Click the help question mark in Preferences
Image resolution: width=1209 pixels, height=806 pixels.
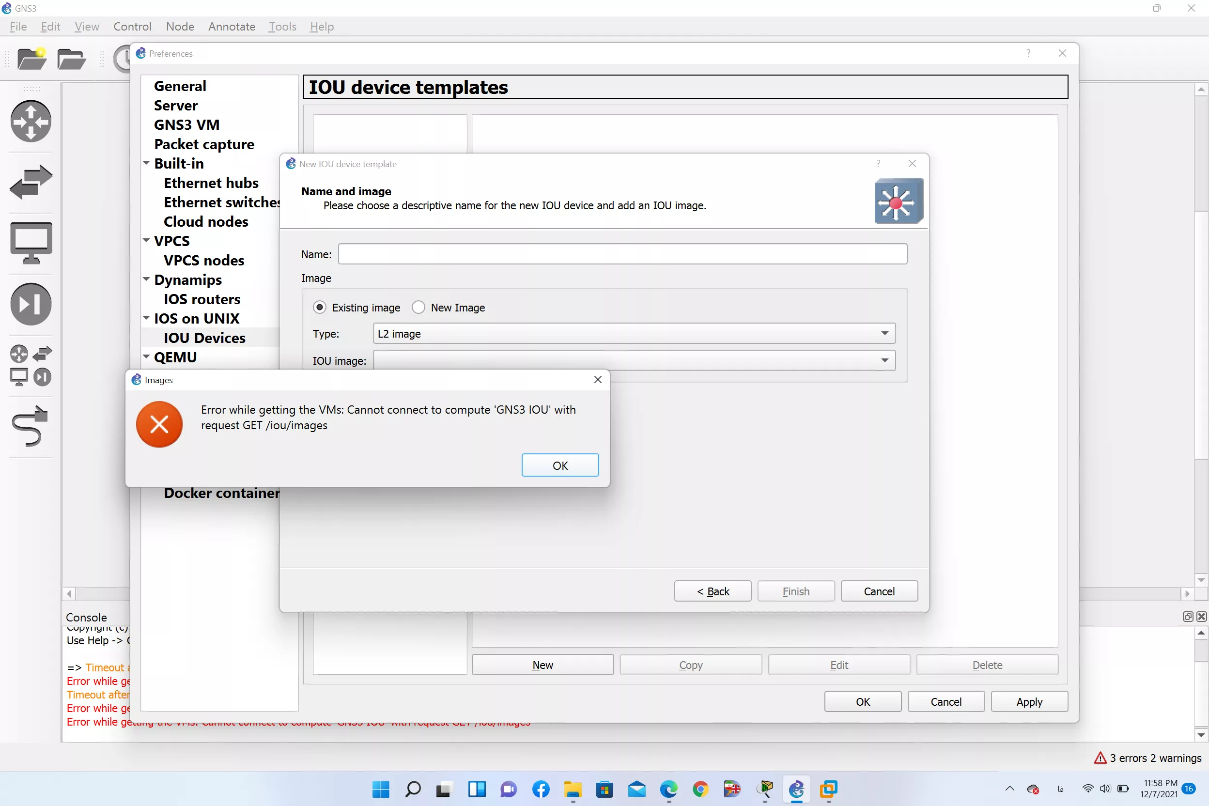[1029, 53]
